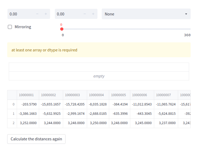Select the cell -635.3996

click(x=120, y=114)
